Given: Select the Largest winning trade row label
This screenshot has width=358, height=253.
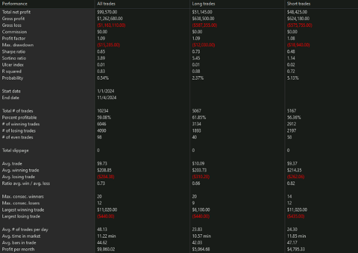Looking at the screenshot, I should [22, 210].
